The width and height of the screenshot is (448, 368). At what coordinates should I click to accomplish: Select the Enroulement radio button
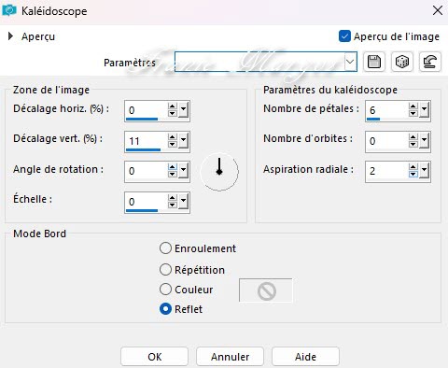coord(165,248)
